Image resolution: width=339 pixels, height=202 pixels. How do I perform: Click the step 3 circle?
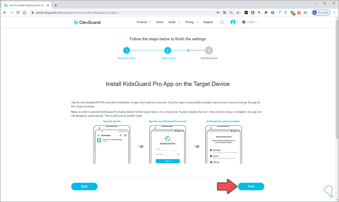209,50
